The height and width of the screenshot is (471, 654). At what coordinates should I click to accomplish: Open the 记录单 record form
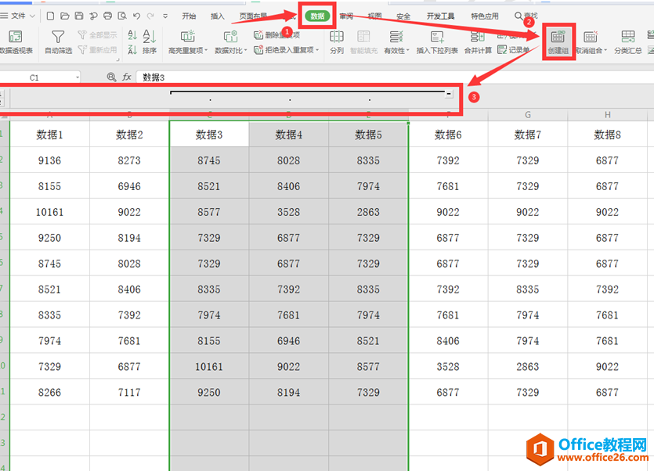point(514,50)
